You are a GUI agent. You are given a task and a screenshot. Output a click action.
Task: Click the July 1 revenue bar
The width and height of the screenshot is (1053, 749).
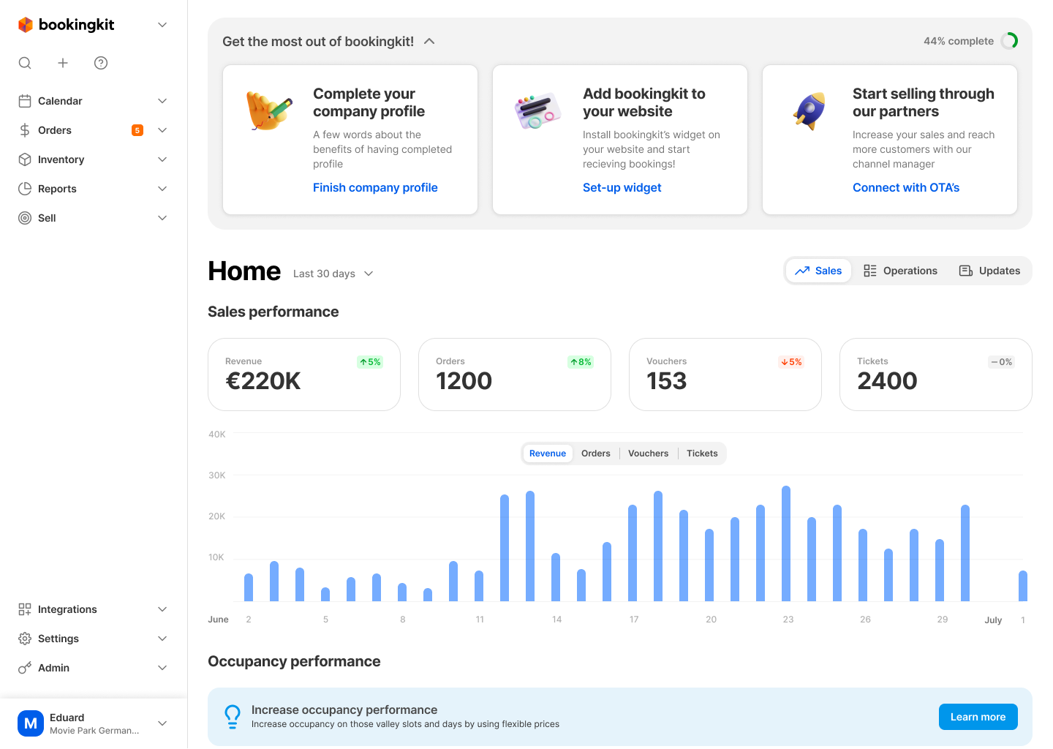pyautogui.click(x=1023, y=586)
